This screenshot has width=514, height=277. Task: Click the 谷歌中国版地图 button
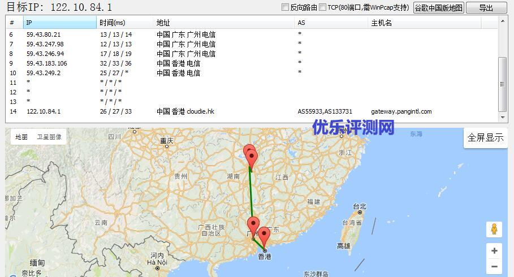438,7
